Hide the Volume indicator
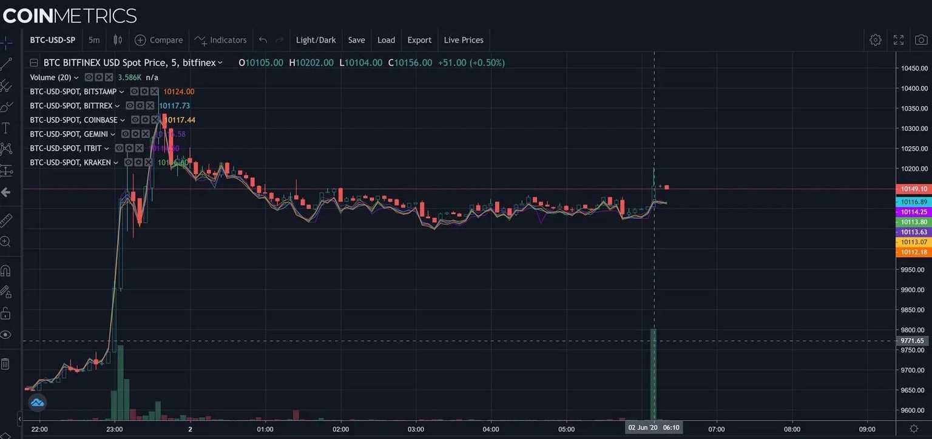The width and height of the screenshot is (932, 439). click(x=89, y=77)
